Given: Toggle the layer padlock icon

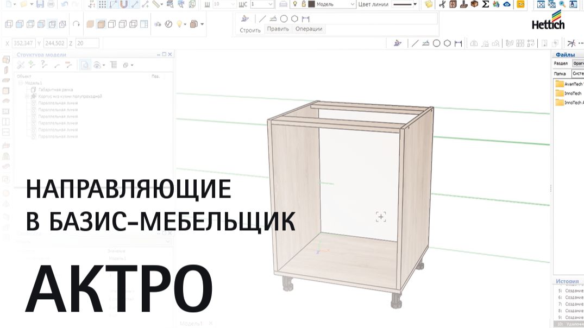Looking at the screenshot, I should (303, 4).
